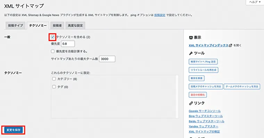Click the display icon beside 表示 heading

coord(191,38)
